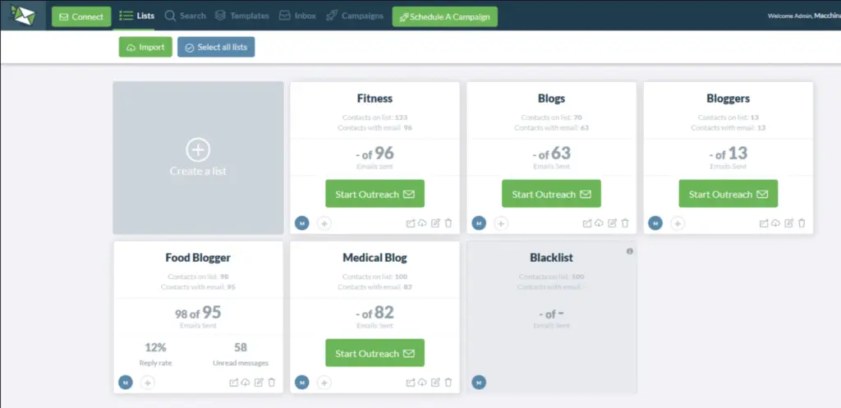Click the envelope logo in the top bar

(x=23, y=16)
